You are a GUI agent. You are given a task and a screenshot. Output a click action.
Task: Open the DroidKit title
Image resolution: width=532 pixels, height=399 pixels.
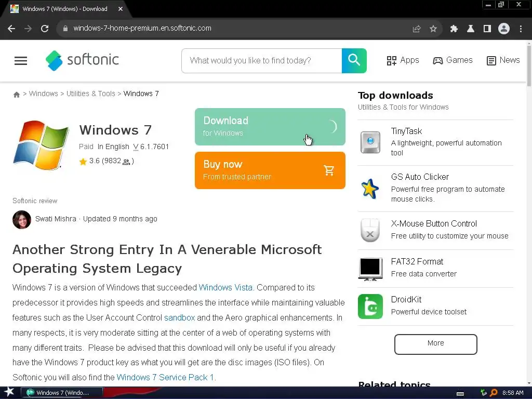point(406,300)
